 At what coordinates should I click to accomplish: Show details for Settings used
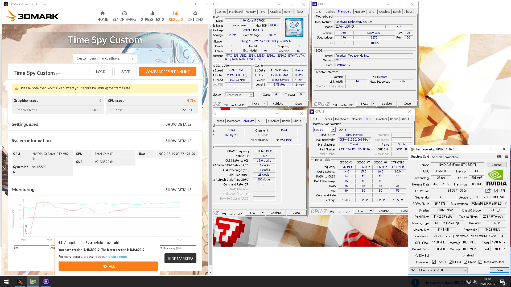click(x=178, y=124)
